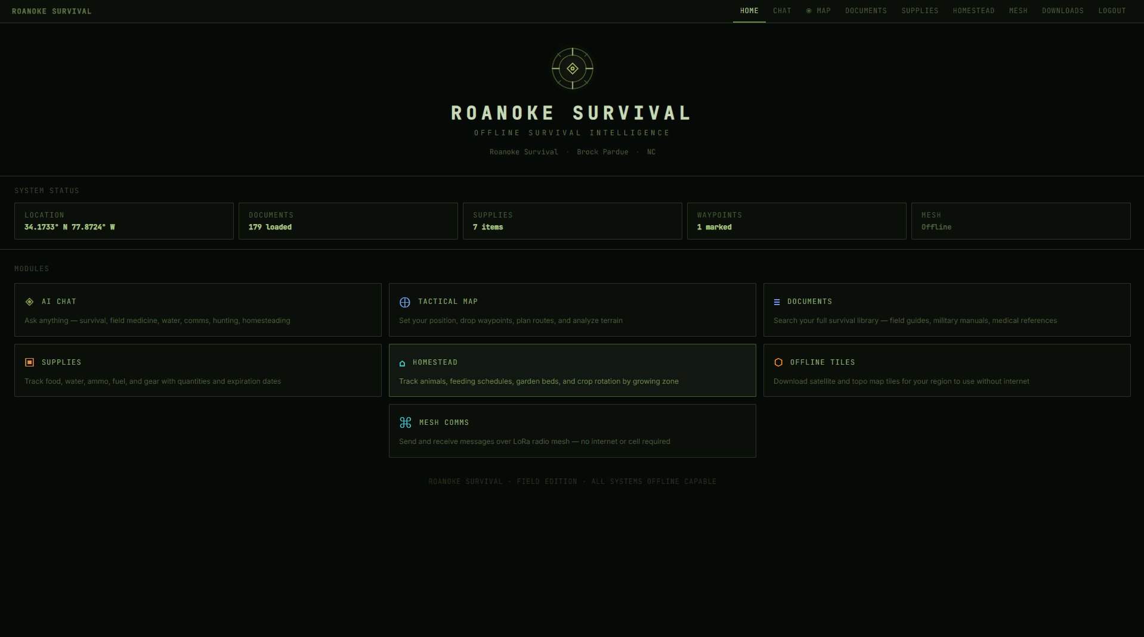Click the Offline Tiles hexagon icon
Viewport: 1144px width, 637px height.
point(778,362)
